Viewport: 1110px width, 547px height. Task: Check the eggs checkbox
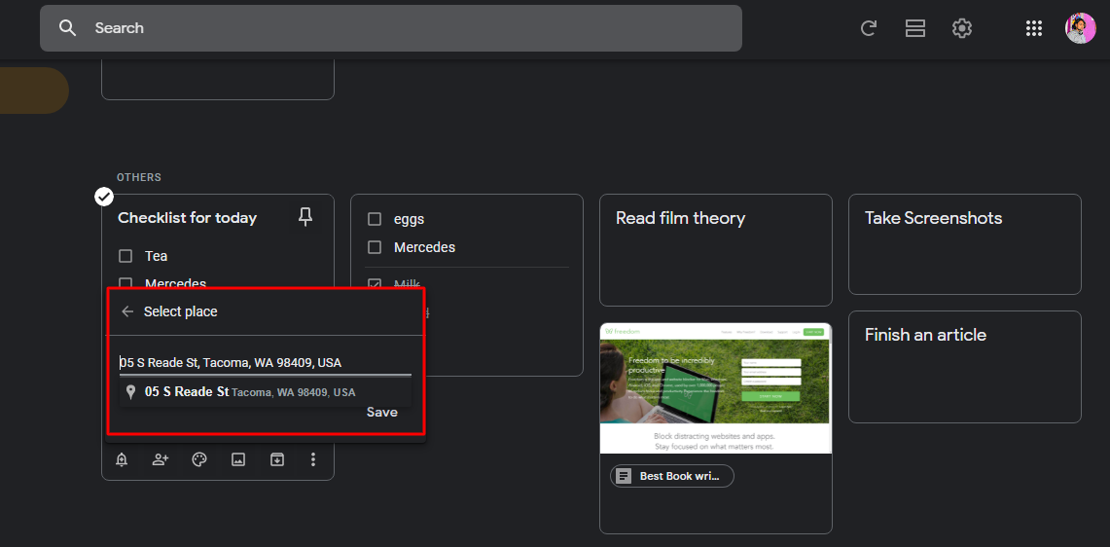(x=375, y=219)
